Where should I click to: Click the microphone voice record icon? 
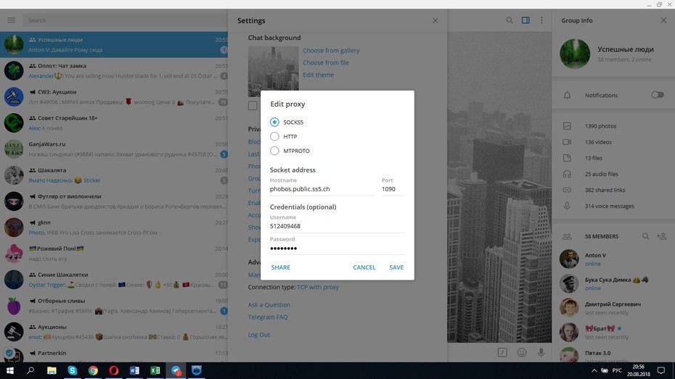tap(541, 353)
